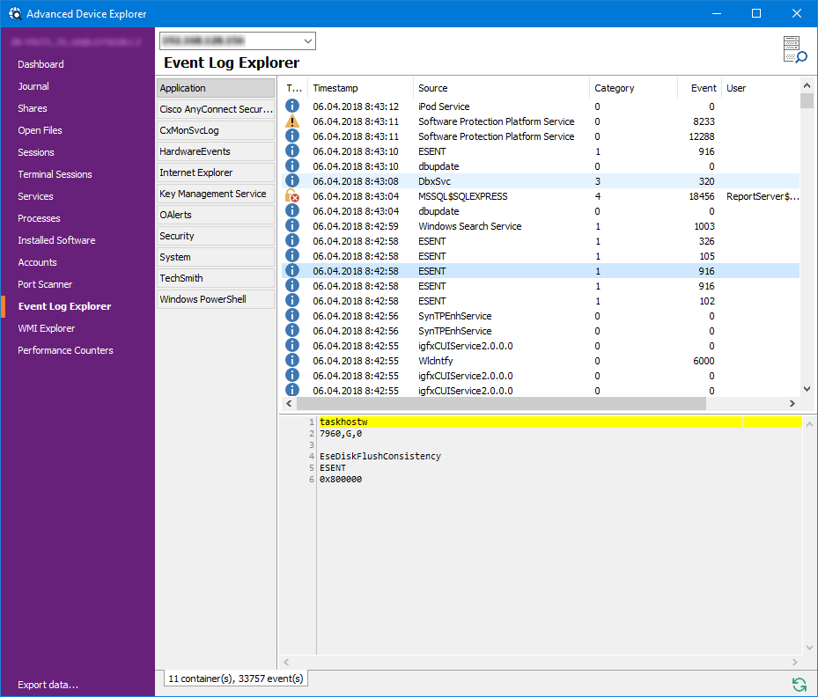Click the info icon of the iPod Service row
This screenshot has height=697, width=818.
click(x=292, y=106)
